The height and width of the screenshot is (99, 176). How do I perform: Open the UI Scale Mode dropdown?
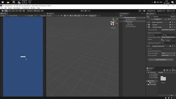click(168, 30)
